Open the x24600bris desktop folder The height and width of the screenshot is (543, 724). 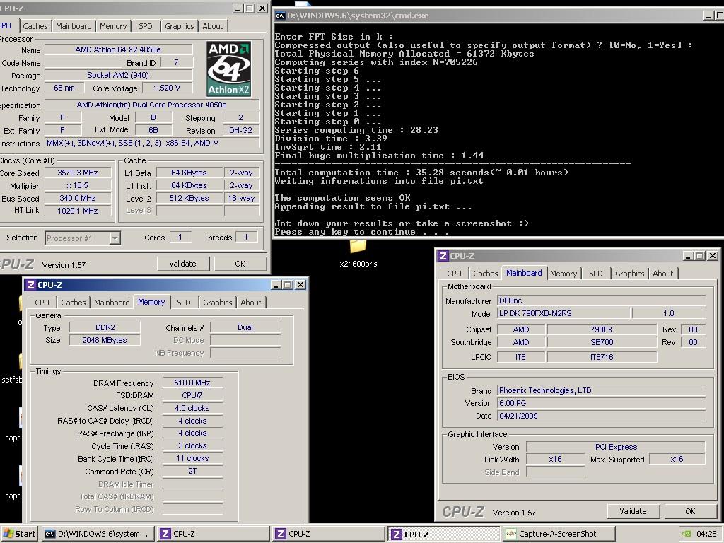pyautogui.click(x=358, y=253)
